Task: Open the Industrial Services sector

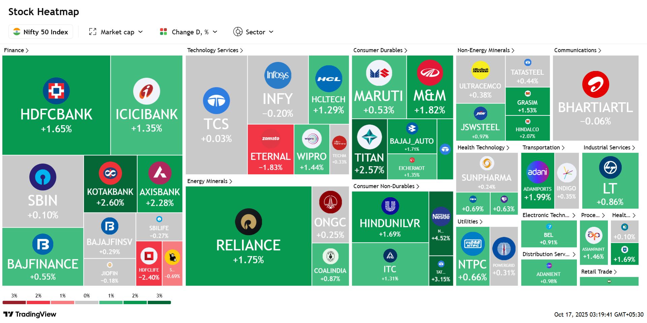Action: pos(609,147)
